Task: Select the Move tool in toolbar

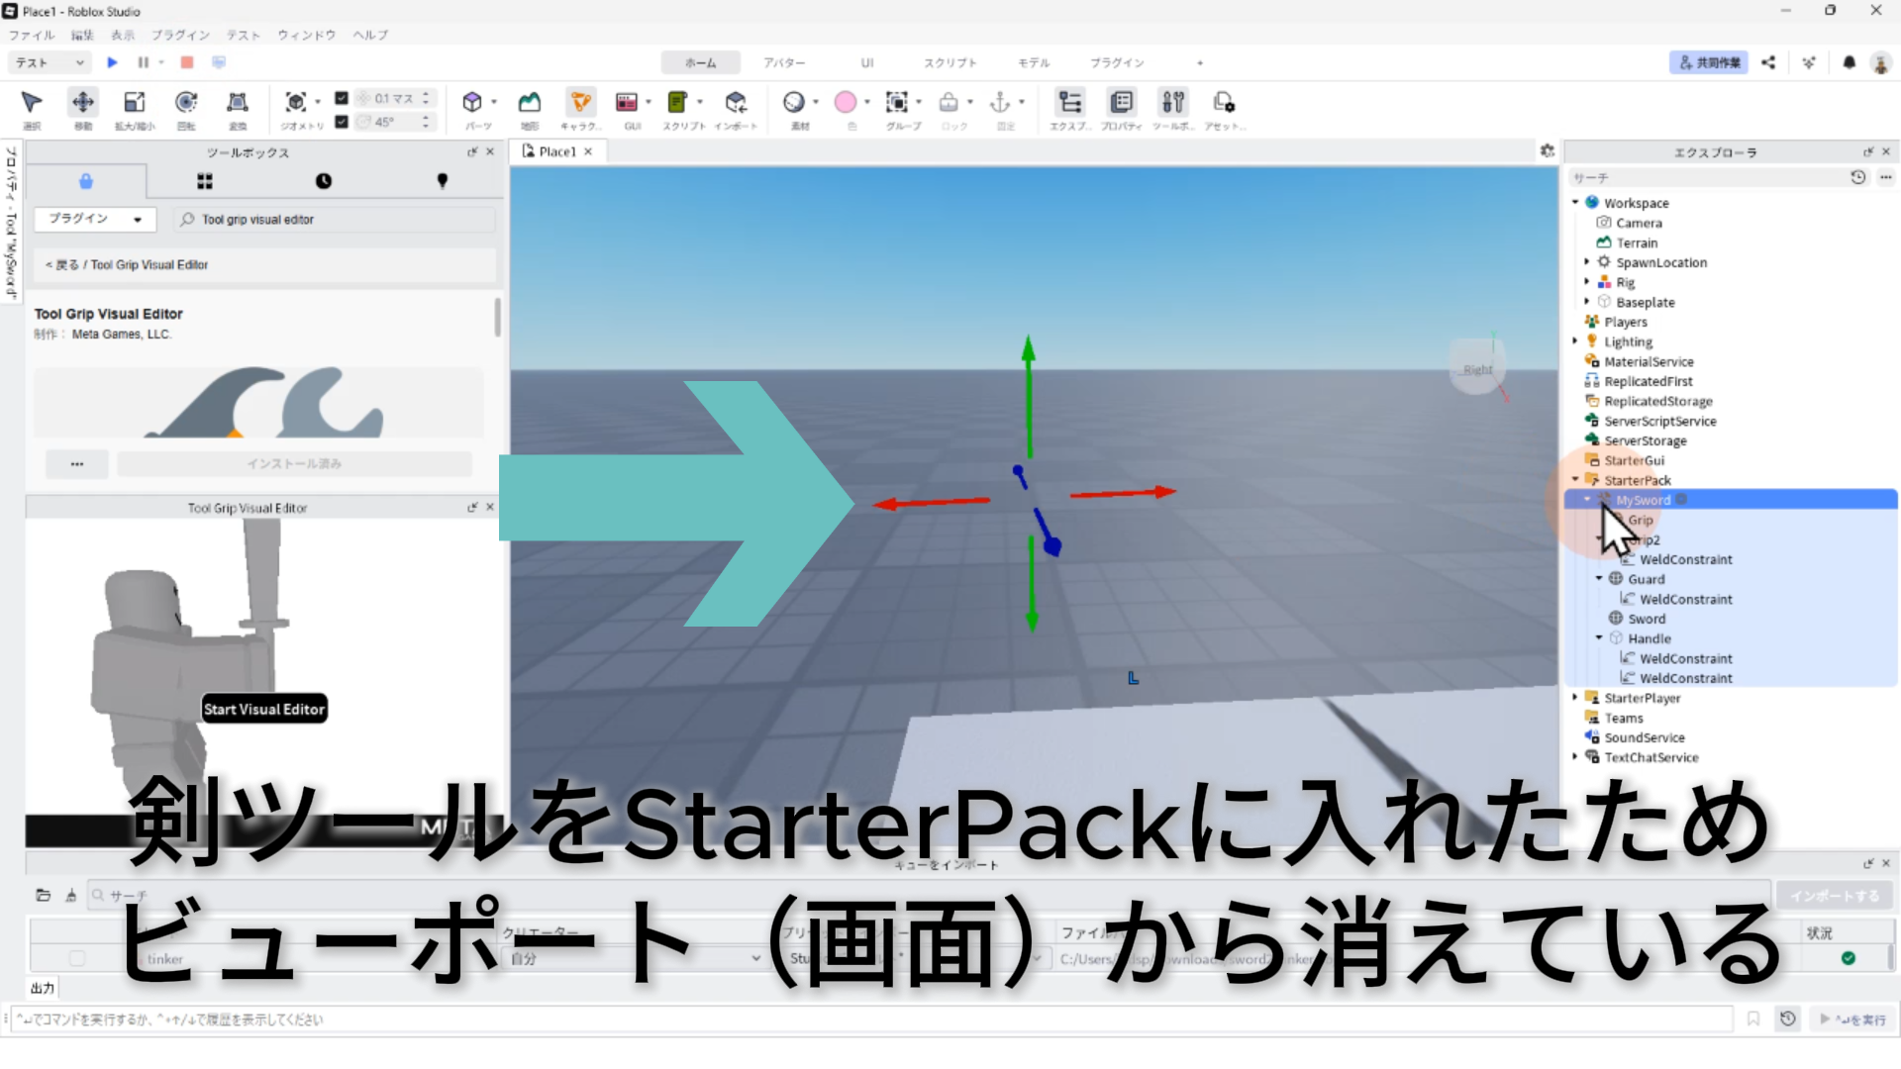Action: pyautogui.click(x=83, y=103)
